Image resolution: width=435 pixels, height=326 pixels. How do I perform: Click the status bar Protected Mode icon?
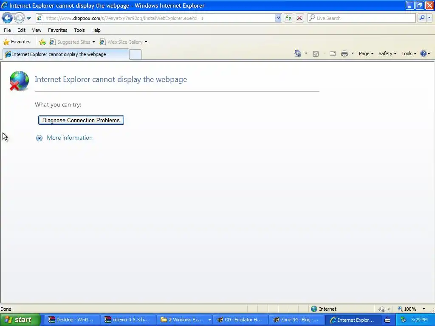[x=382, y=309]
